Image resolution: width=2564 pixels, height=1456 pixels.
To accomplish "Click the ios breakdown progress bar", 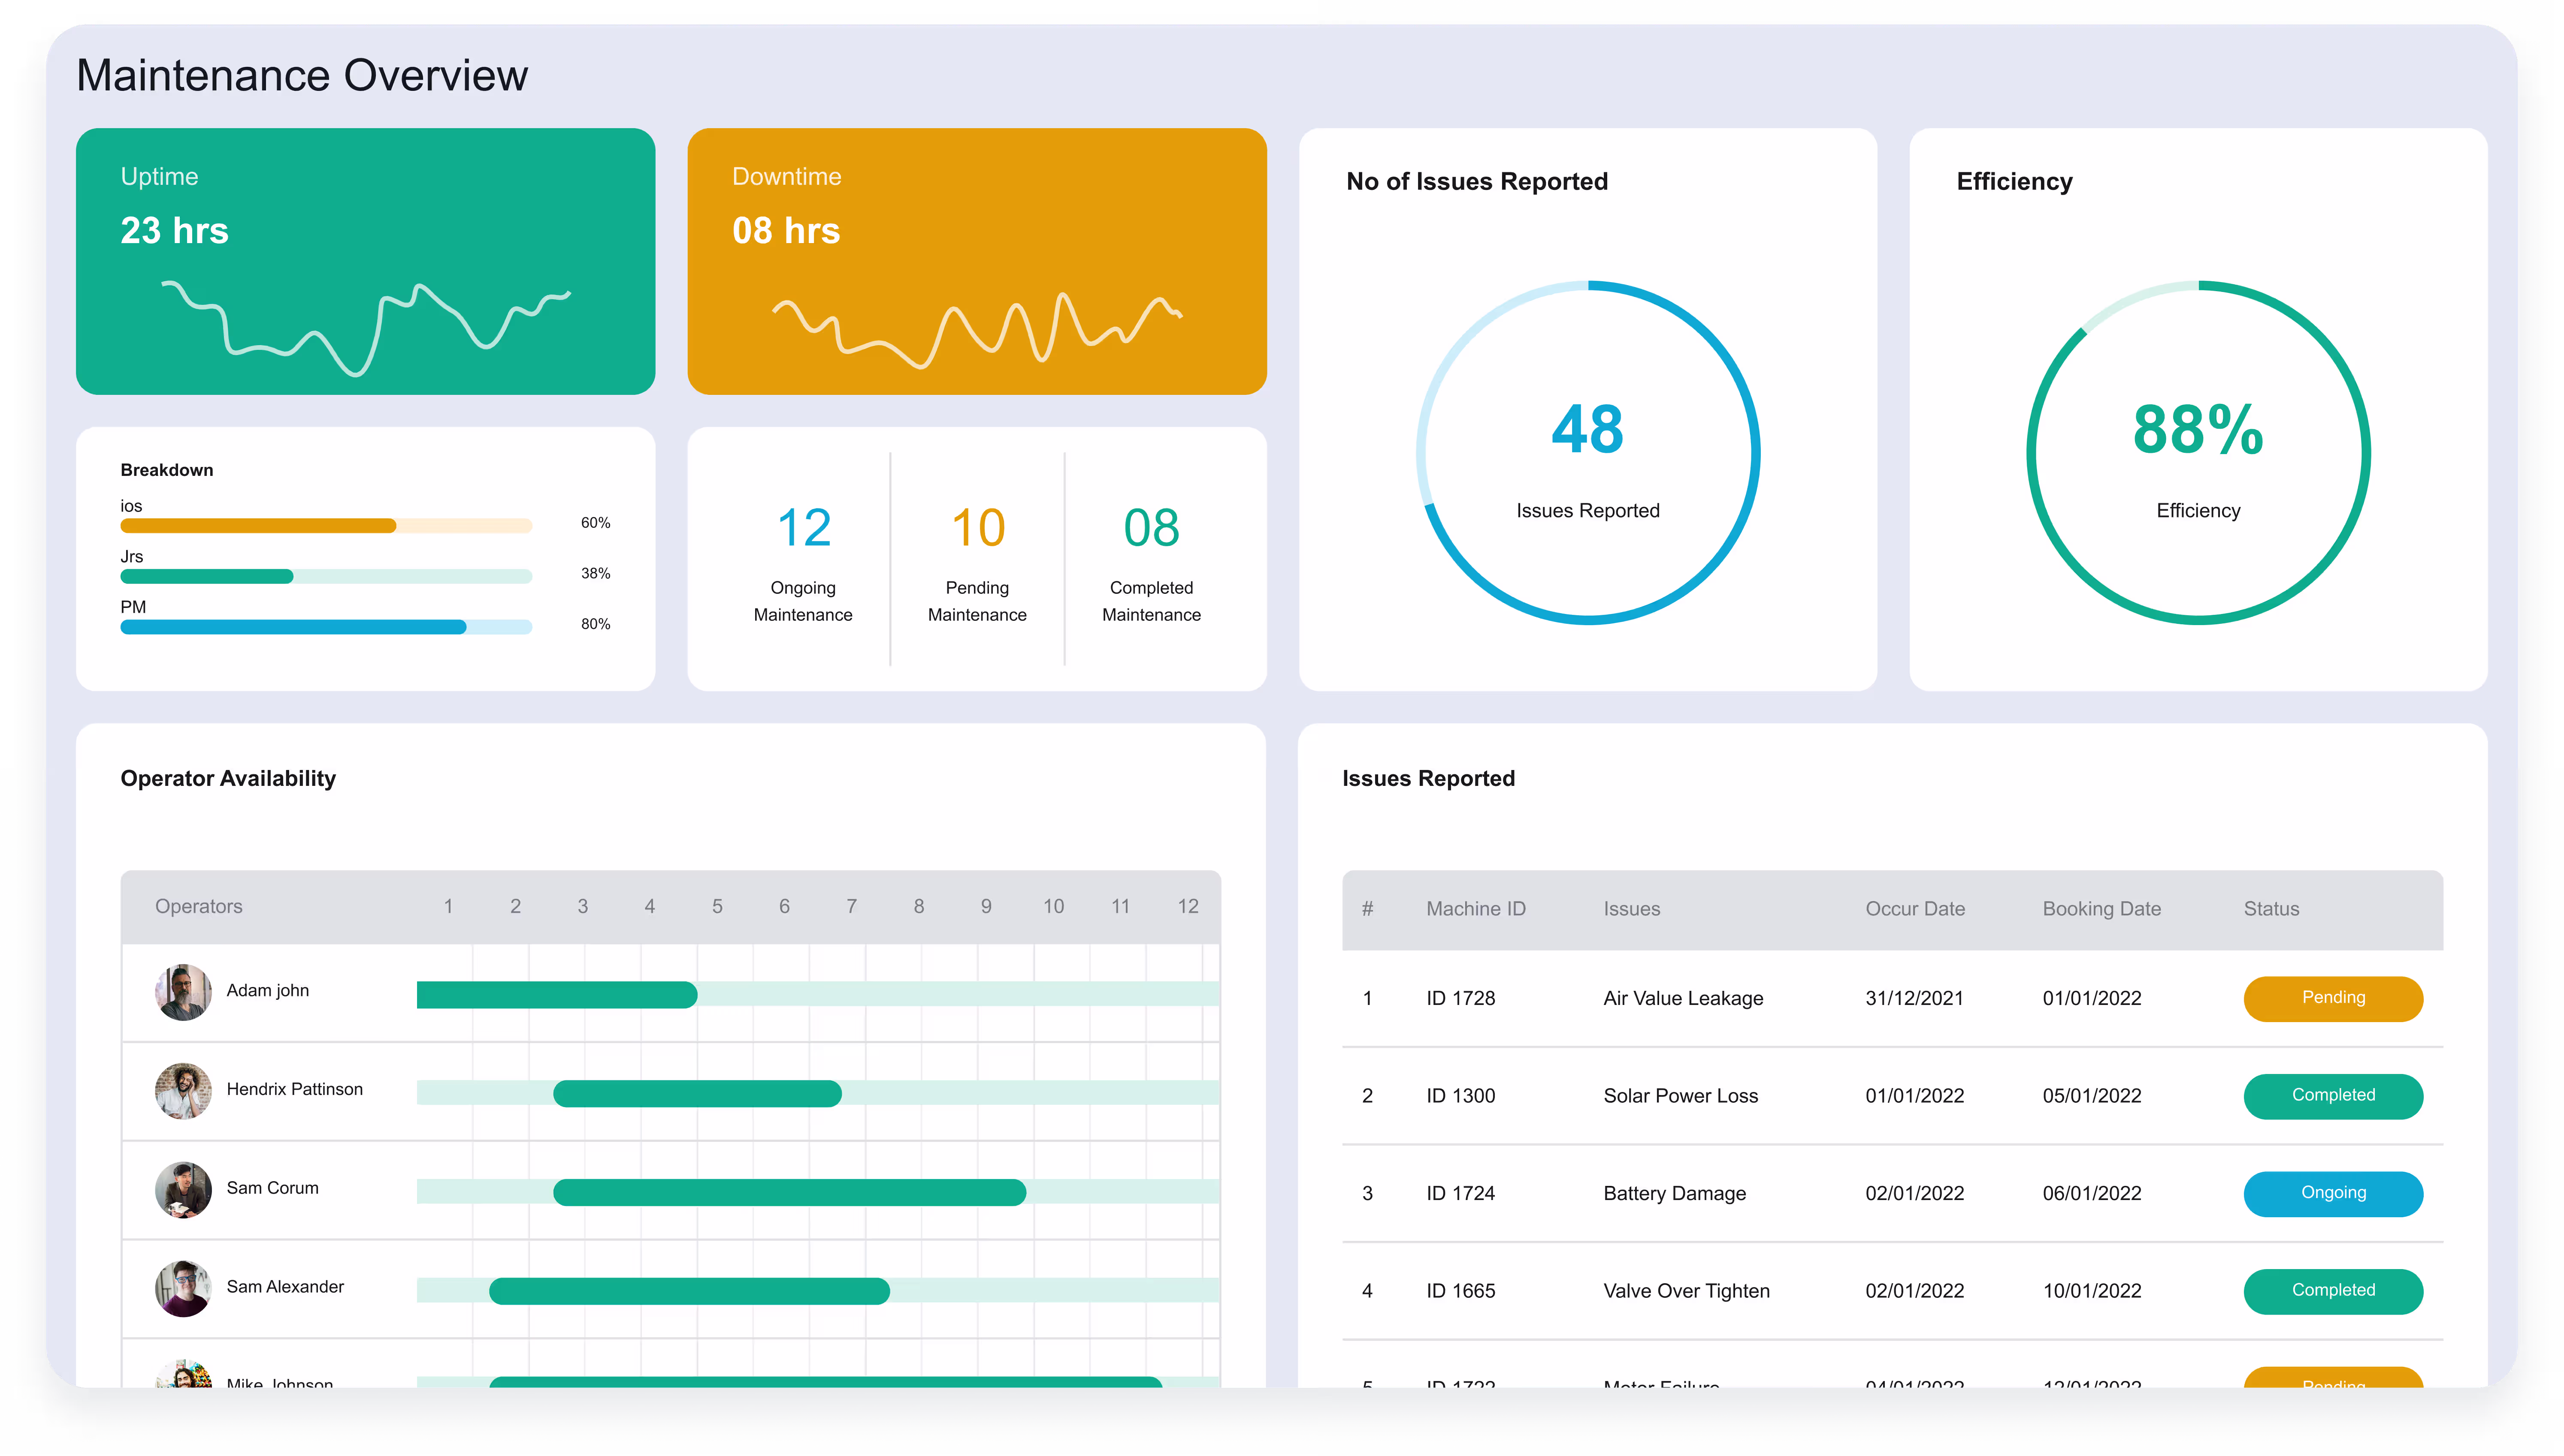I will 326,526.
